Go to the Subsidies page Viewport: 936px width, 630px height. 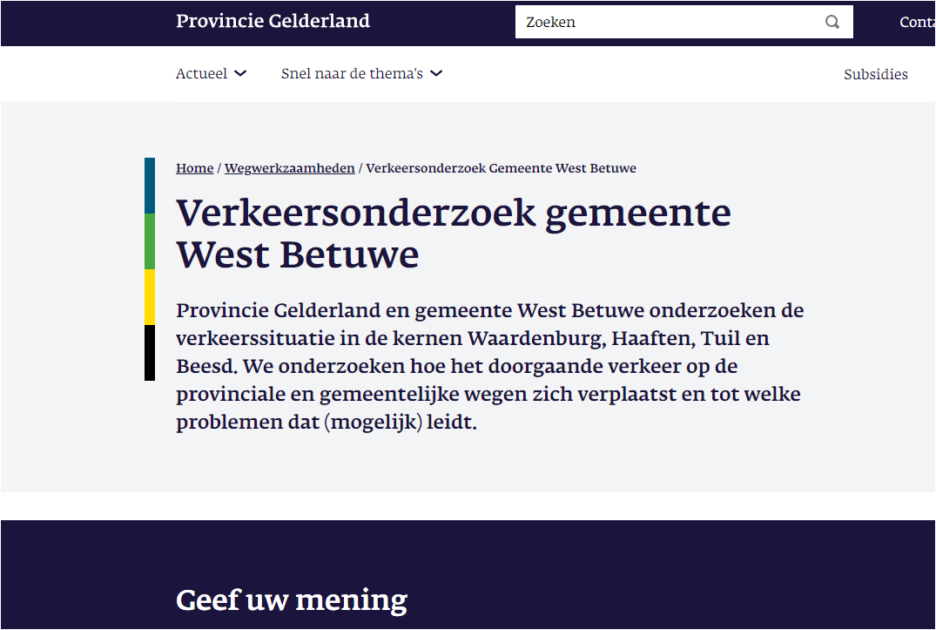coord(876,74)
